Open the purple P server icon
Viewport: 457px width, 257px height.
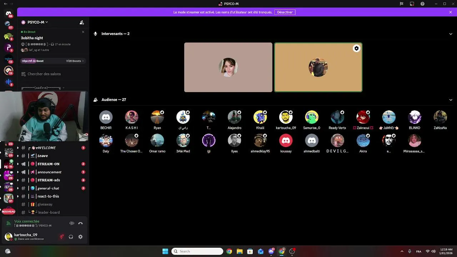pos(9,48)
